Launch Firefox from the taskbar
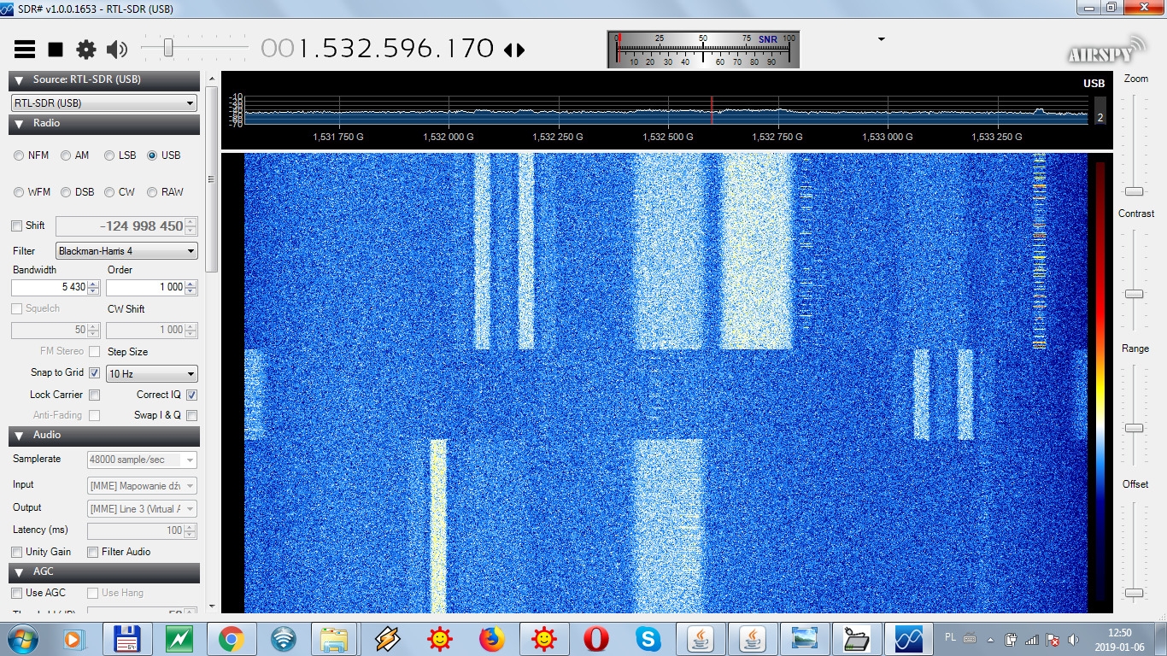1167x656 pixels. (x=492, y=639)
